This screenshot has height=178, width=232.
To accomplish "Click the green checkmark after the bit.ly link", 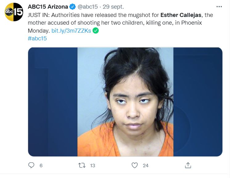I will tap(96, 30).
